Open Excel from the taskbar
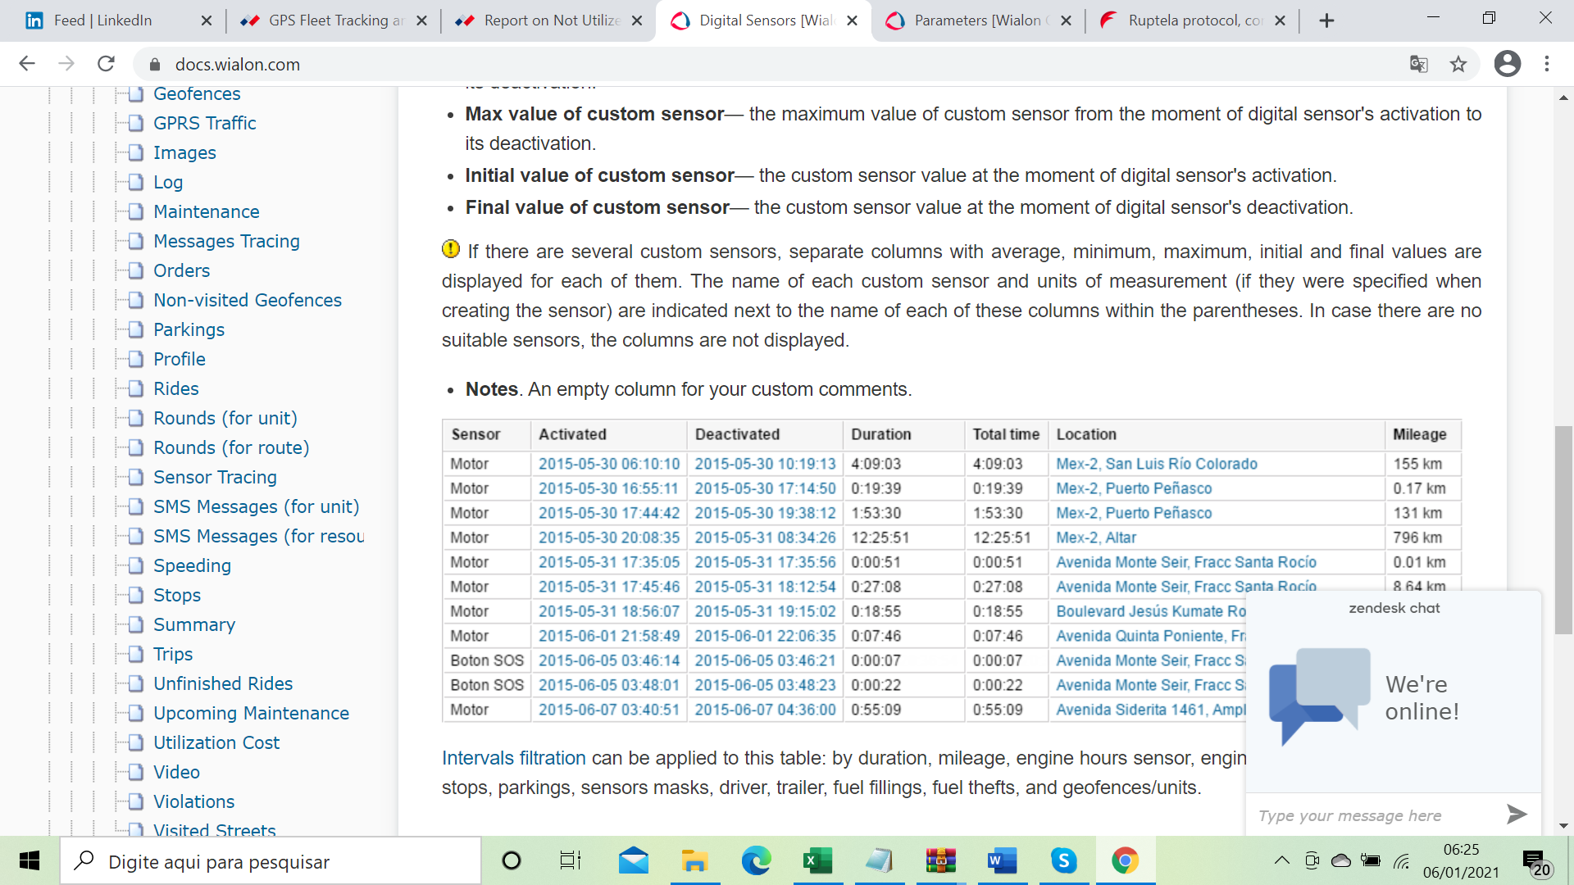 point(817,860)
